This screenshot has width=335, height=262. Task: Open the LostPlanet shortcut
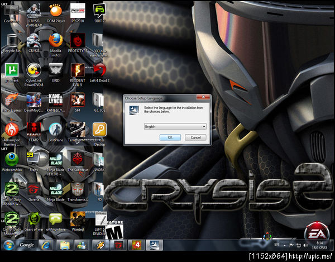[56, 132]
